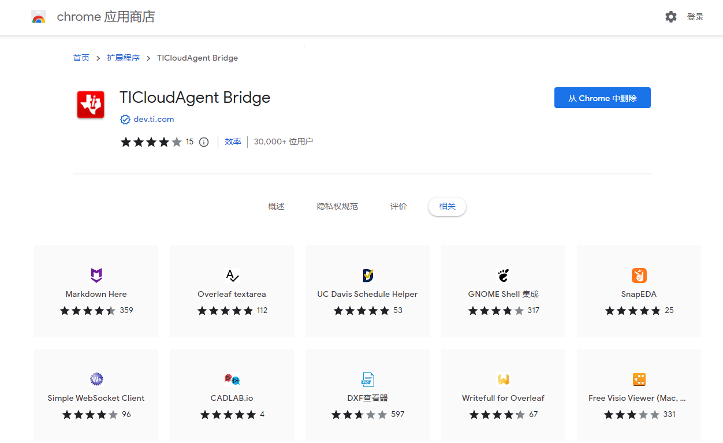
Task: Click the 登录 sign-in link
Action: point(695,17)
